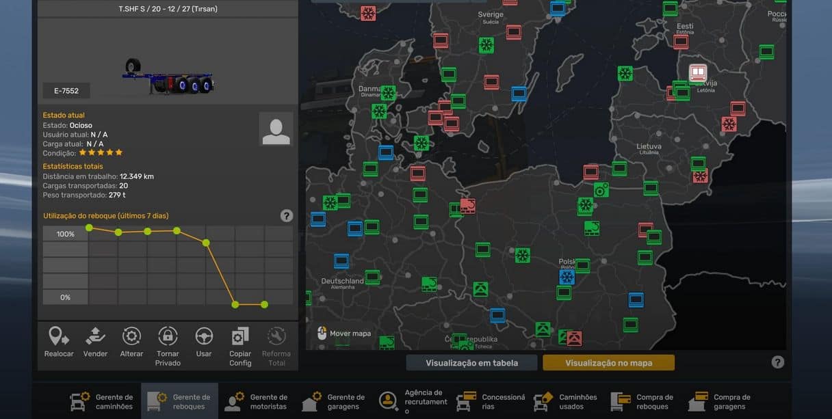This screenshot has height=419, width=832.
Task: Open Gerente de garagens
Action: (x=334, y=401)
